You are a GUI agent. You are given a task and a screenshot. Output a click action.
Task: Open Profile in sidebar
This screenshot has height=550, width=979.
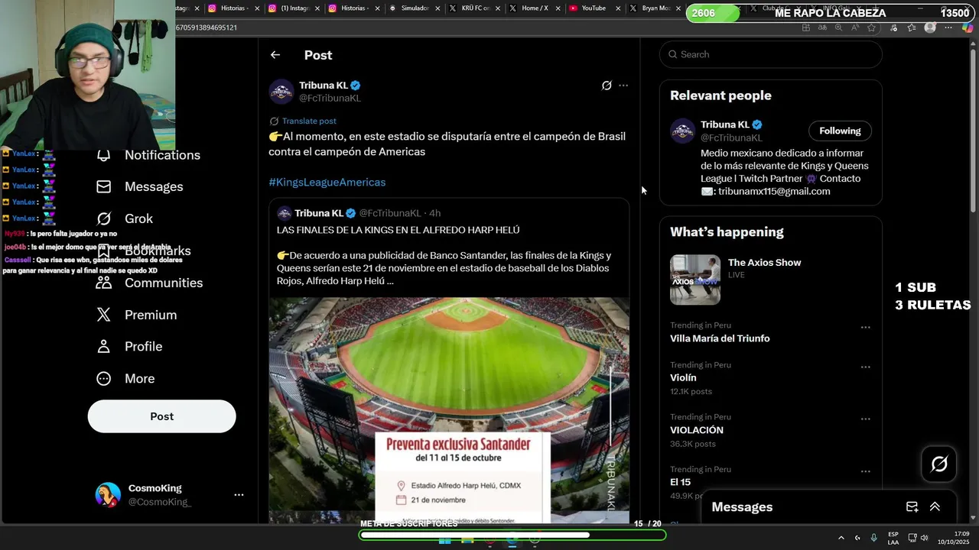[x=130, y=347]
